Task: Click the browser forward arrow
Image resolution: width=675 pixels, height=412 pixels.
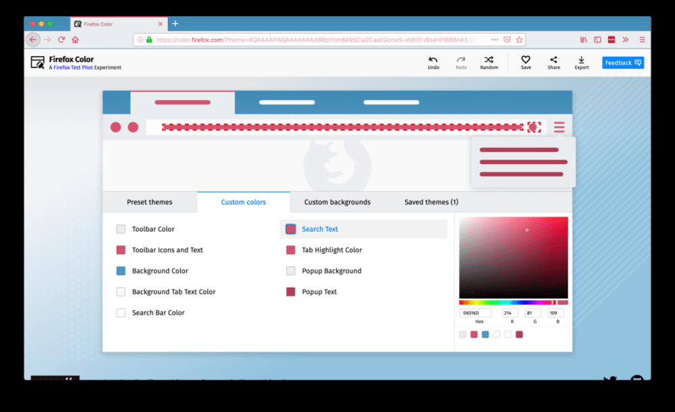Action: click(x=47, y=40)
